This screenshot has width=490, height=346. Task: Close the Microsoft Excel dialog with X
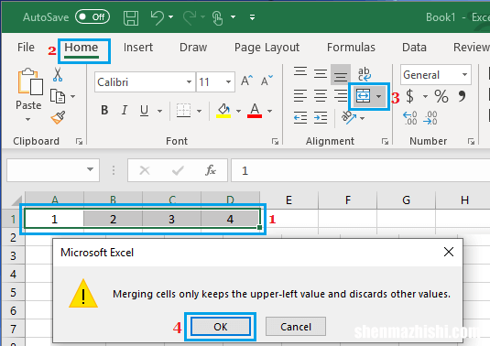449,252
